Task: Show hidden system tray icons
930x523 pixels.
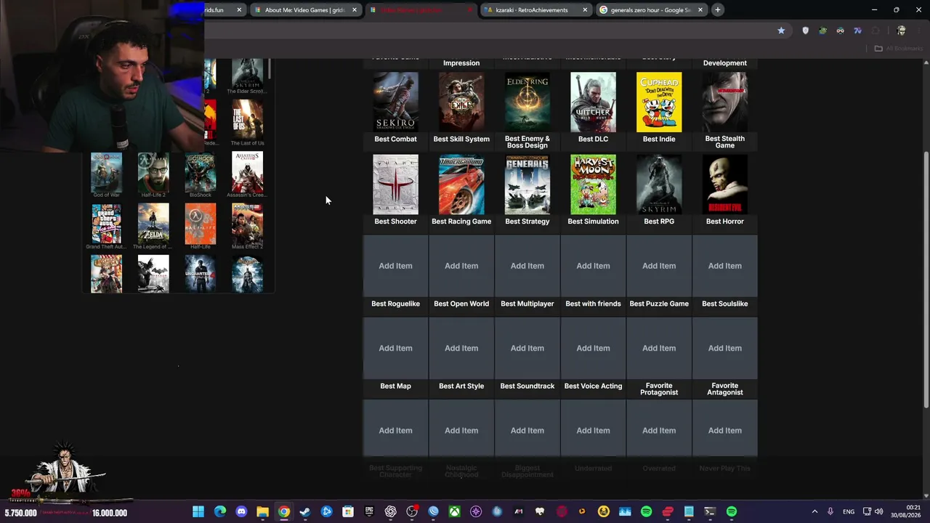Action: coord(814,512)
